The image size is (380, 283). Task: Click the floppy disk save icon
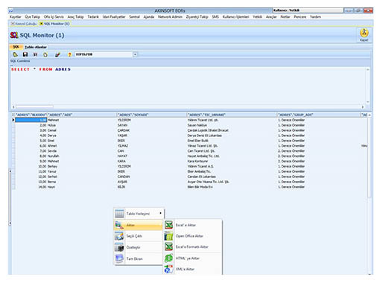(25, 54)
